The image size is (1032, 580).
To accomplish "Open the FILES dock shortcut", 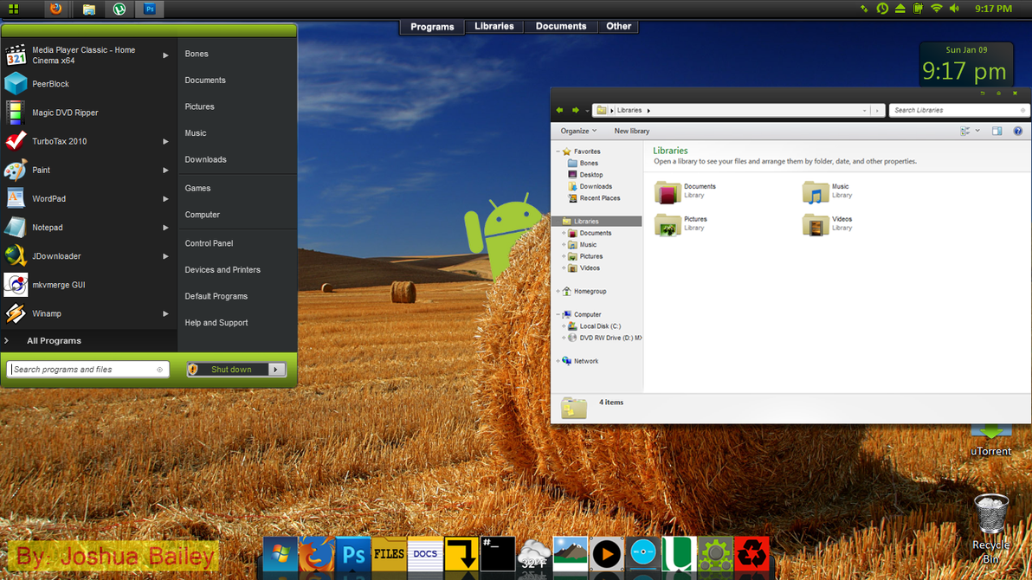I will [x=389, y=554].
